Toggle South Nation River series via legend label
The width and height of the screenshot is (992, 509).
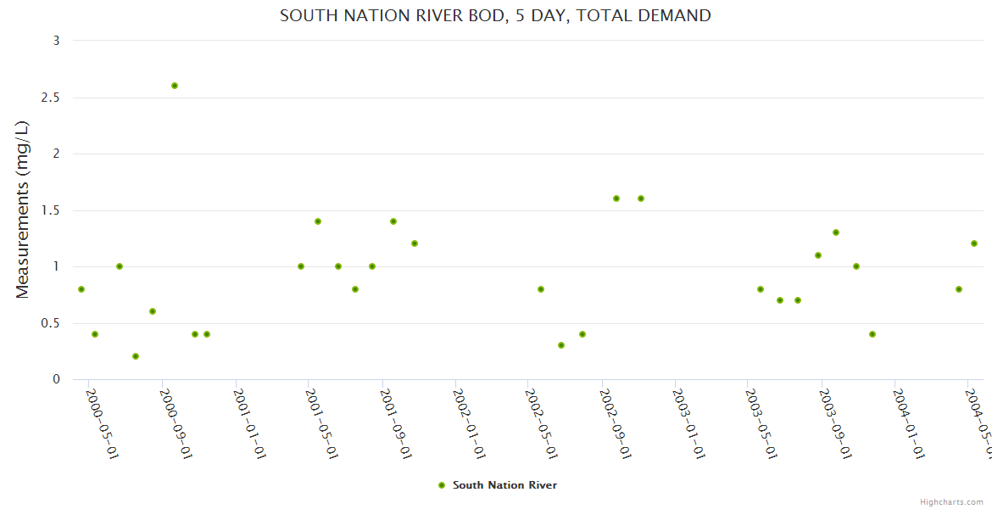coord(504,485)
